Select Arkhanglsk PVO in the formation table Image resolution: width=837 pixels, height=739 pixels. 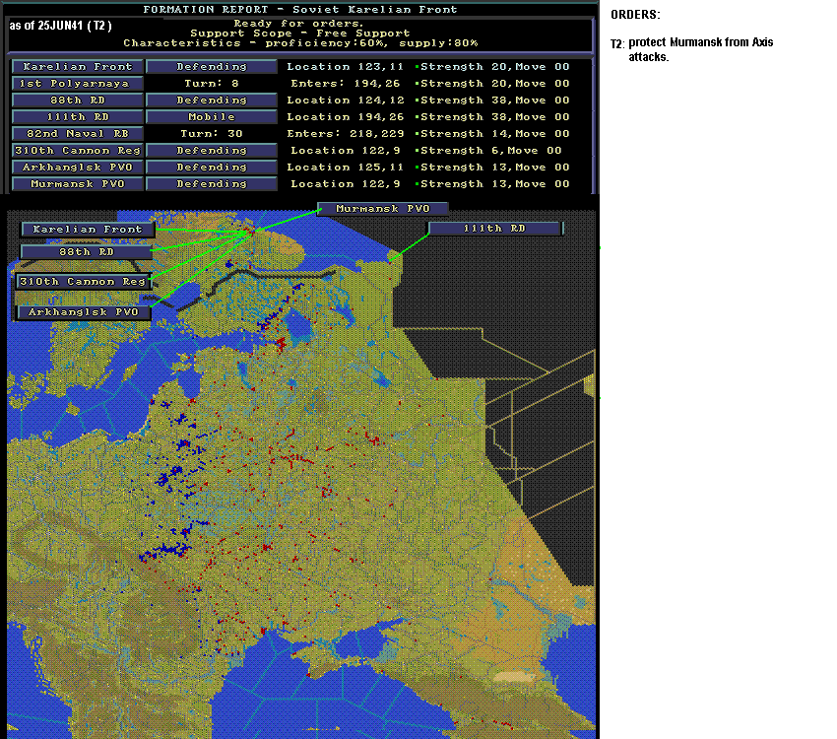(x=78, y=168)
